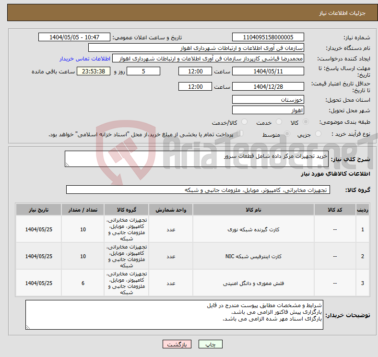Click row number 2 cell

click(x=362, y=256)
